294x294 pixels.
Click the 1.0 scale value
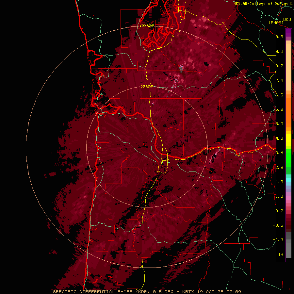279,196
